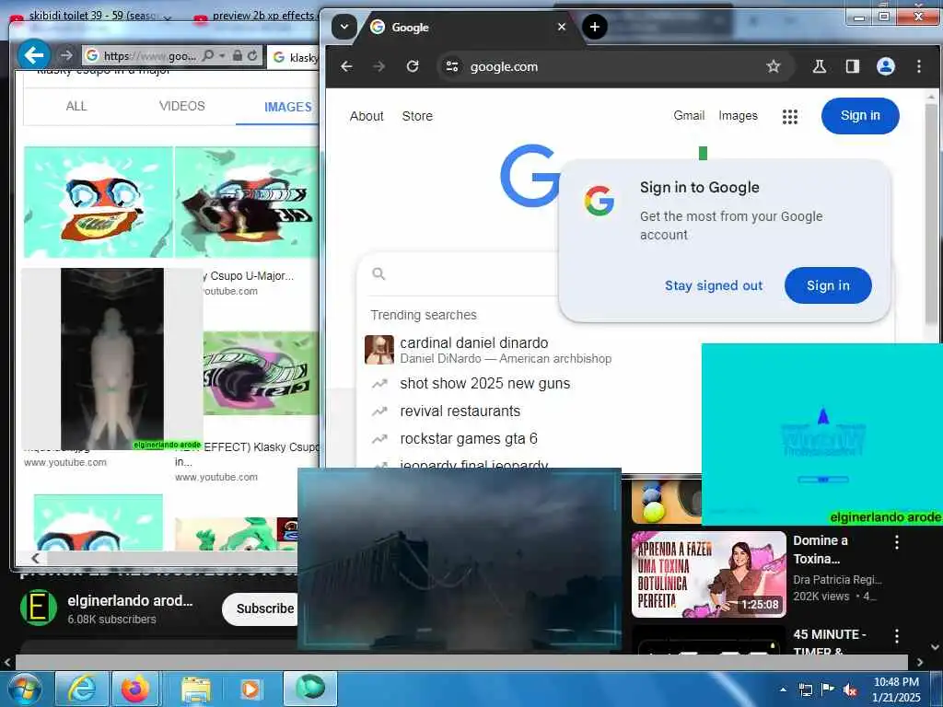Image resolution: width=943 pixels, height=707 pixels.
Task: Click Internet Explorer forward arrow
Action: point(65,55)
